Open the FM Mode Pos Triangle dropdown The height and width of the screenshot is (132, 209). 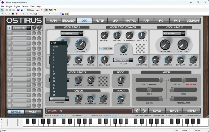123,60
